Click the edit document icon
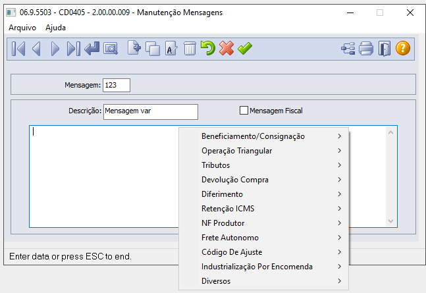Image resolution: width=426 pixels, height=293 pixels. coord(171,48)
